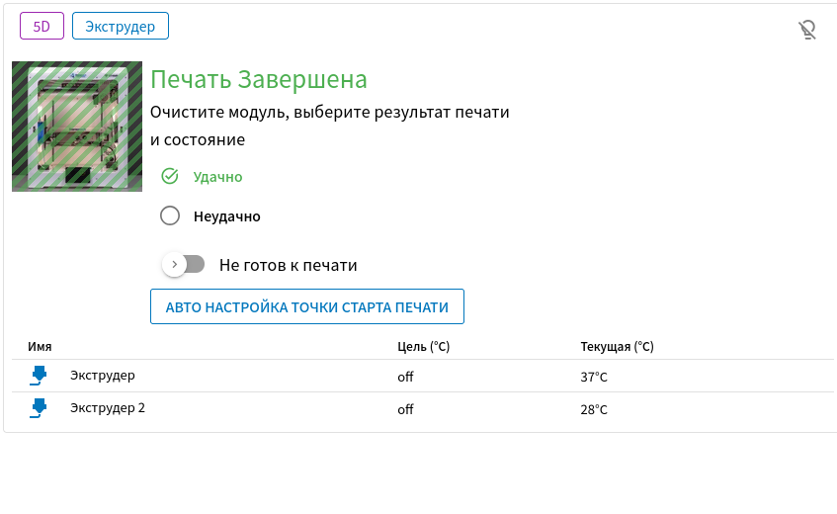Viewport: 837px width, 514px height.
Task: Click the Экструдер 2 nozzle icon
Action: (39, 408)
